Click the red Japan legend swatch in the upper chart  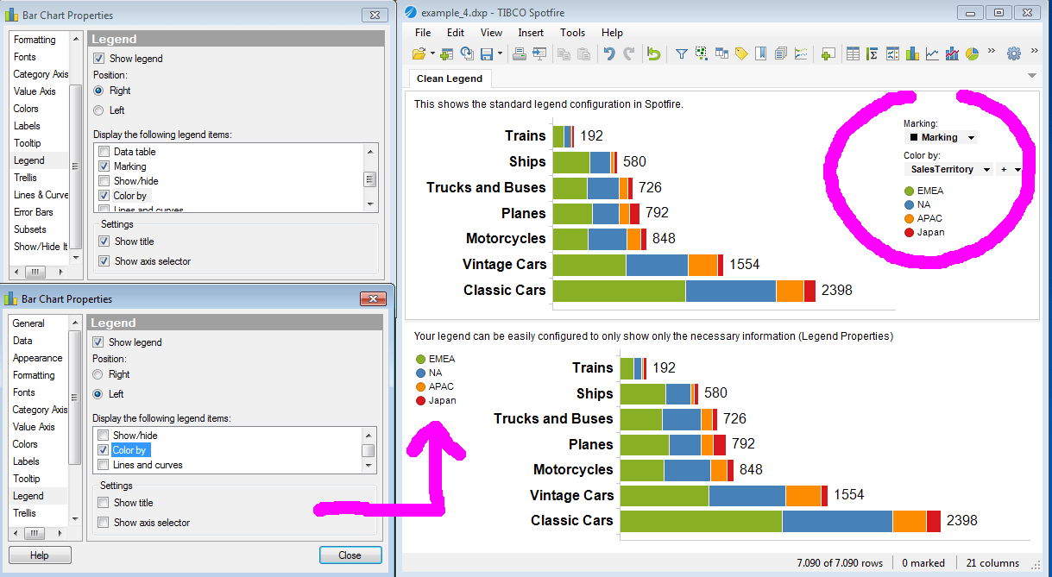[909, 233]
